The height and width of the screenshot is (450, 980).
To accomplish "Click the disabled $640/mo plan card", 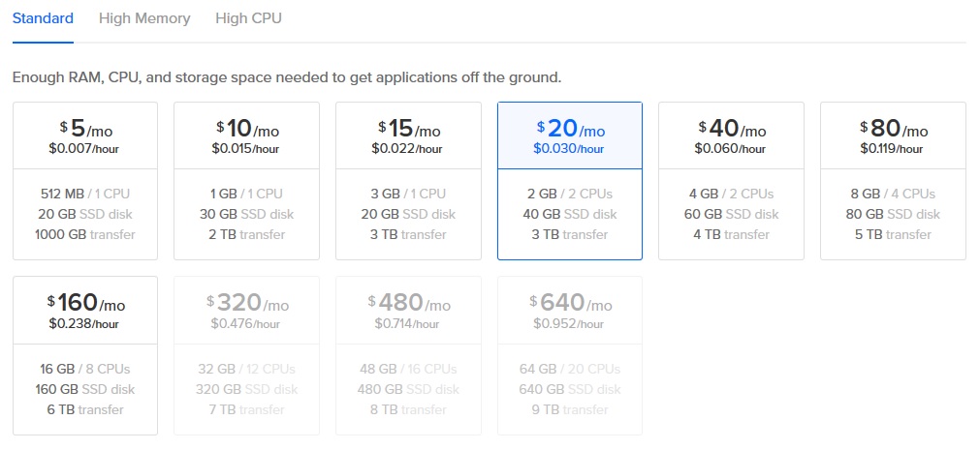I will 570,356.
